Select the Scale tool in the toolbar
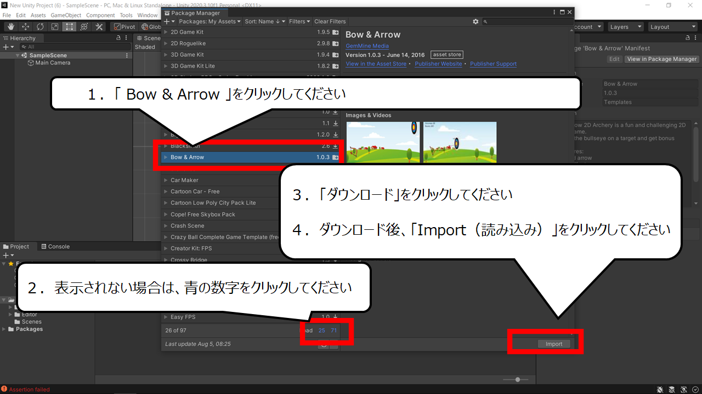This screenshot has width=702, height=394. [x=55, y=26]
